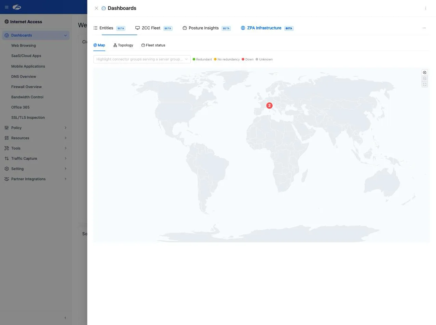Open the vertical three-dot panel menu

tap(425, 8)
